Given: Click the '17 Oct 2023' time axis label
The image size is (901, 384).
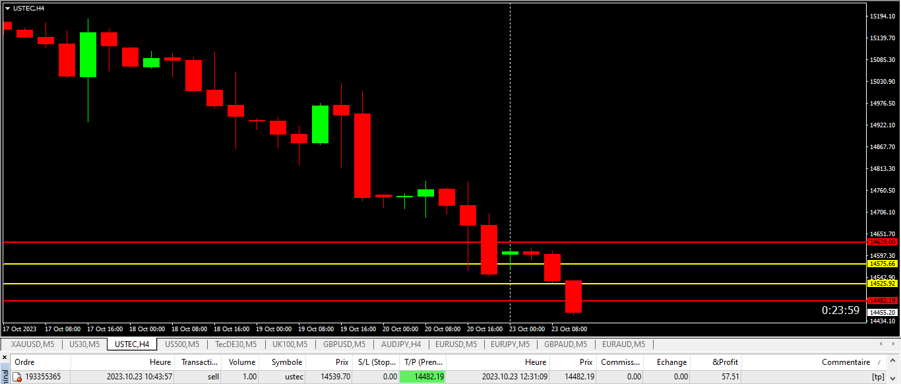Looking at the screenshot, I should (20, 329).
